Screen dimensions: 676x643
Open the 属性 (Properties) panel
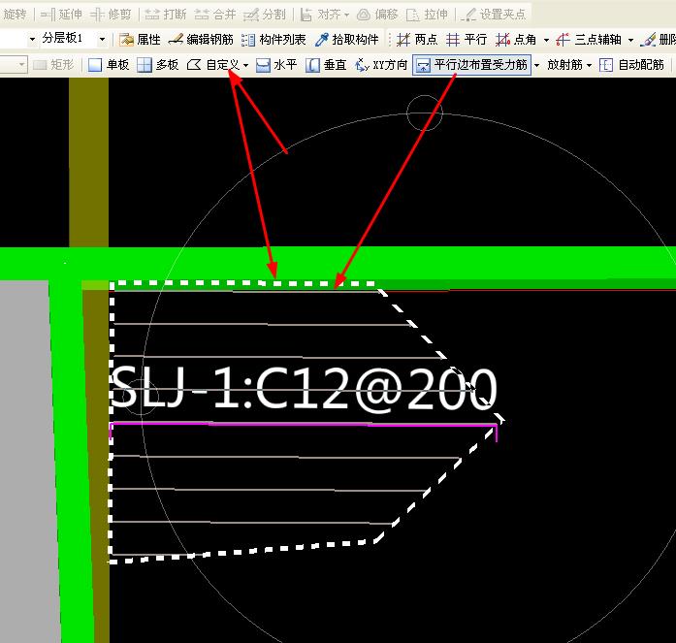pyautogui.click(x=140, y=40)
